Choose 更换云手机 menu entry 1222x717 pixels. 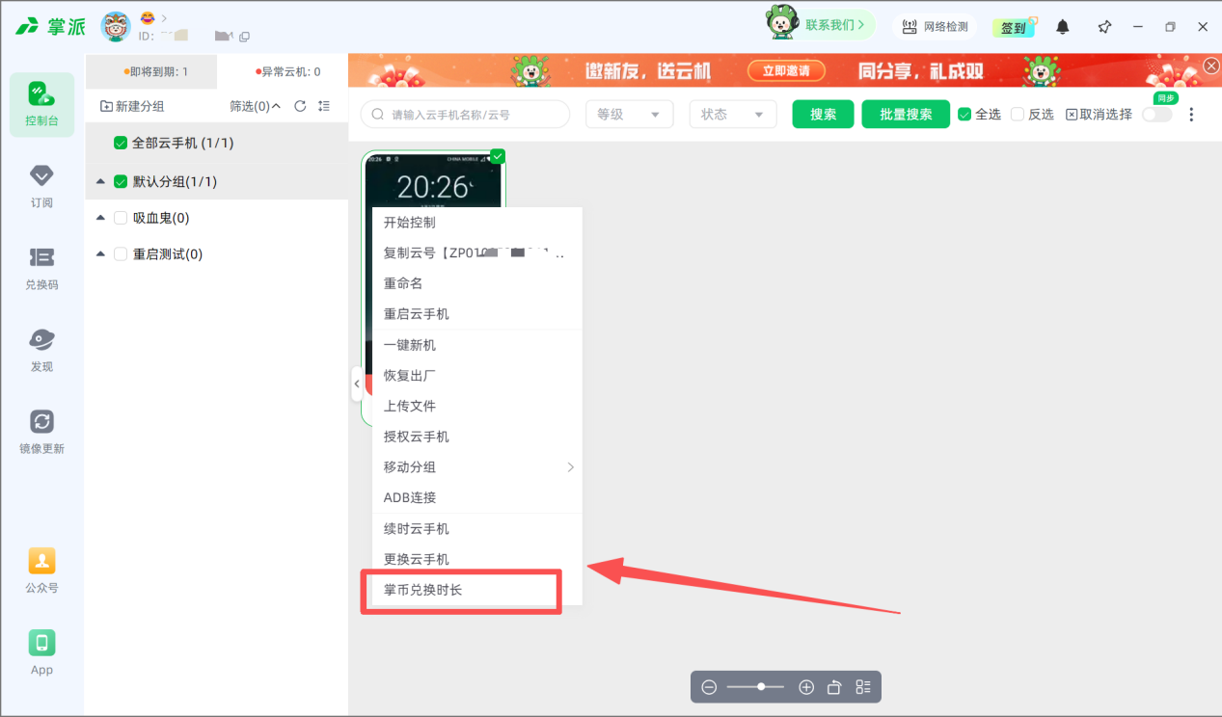click(477, 559)
